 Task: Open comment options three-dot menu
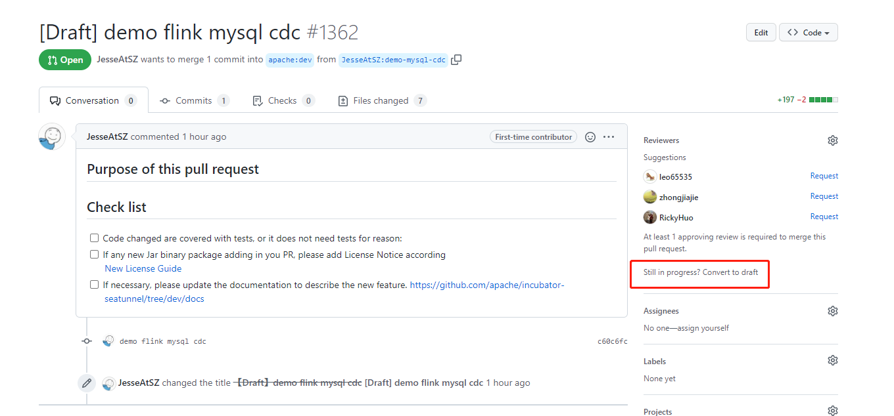point(609,137)
